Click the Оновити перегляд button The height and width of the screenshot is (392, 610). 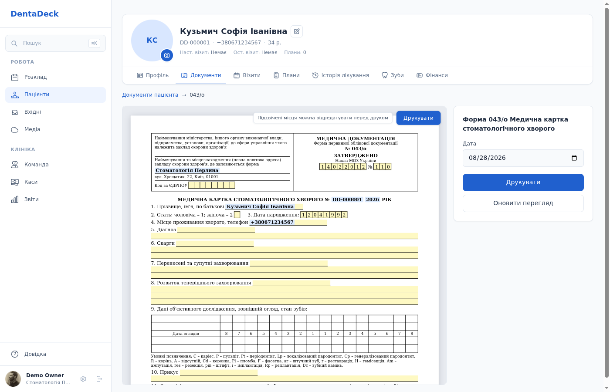point(523,203)
